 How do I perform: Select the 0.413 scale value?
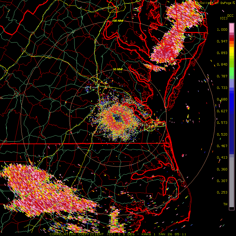coord(222,158)
